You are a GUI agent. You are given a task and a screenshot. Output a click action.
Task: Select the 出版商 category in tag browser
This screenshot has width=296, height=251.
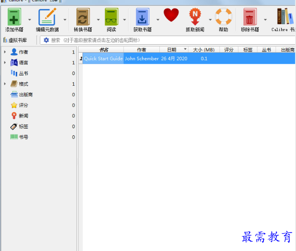26,94
